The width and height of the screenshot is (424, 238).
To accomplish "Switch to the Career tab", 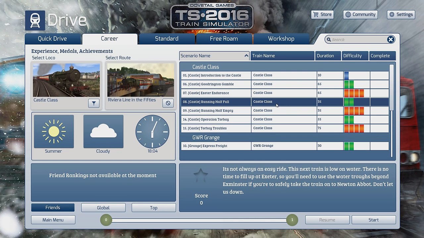I will [x=109, y=39].
